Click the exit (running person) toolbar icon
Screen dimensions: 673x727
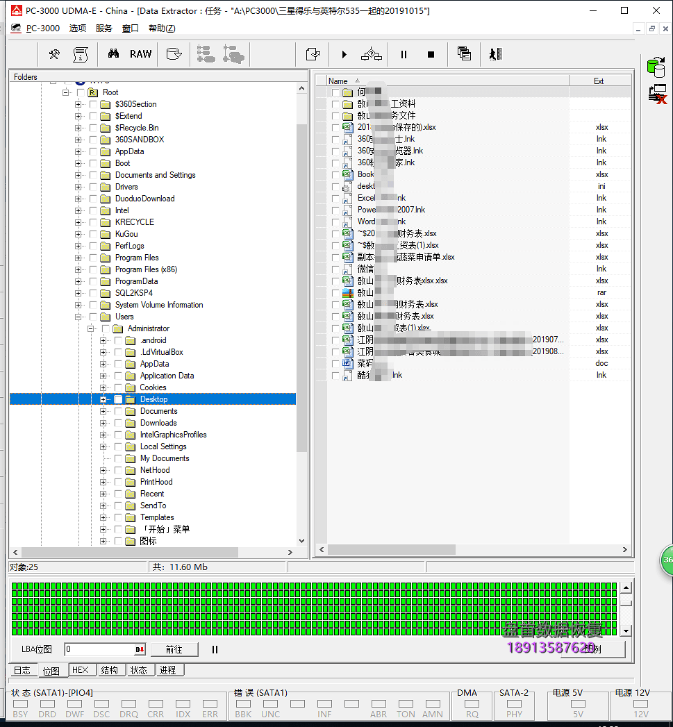coord(495,54)
